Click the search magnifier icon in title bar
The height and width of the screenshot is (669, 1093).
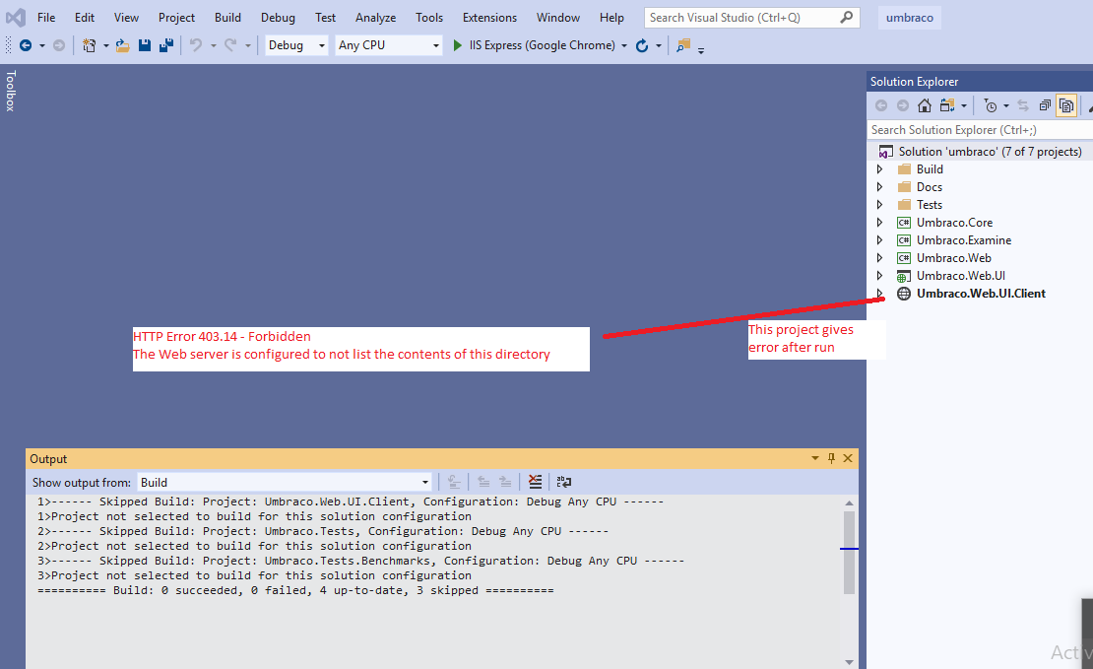pyautogui.click(x=846, y=18)
